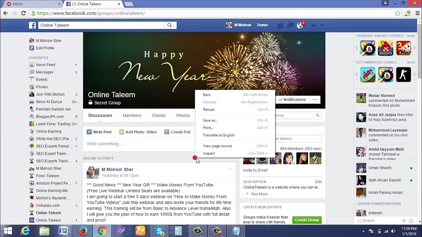The image size is (422, 237).
Task: Open the Messages icon in header
Action: (290, 25)
